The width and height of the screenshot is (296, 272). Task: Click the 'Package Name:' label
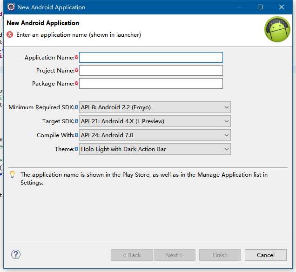pos(53,83)
